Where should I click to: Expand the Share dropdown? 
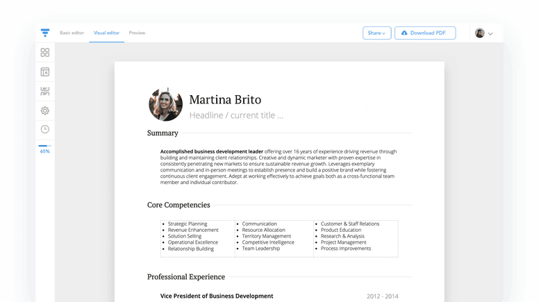coord(376,33)
